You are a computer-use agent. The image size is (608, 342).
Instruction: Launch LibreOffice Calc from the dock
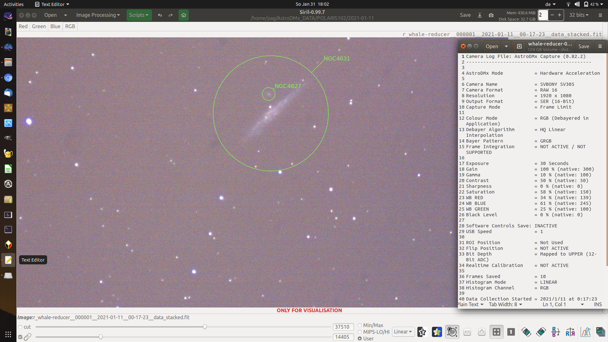(8, 169)
